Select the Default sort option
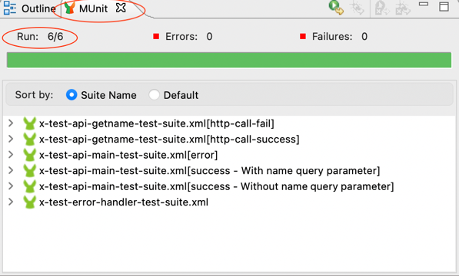The width and height of the screenshot is (459, 276). click(154, 95)
